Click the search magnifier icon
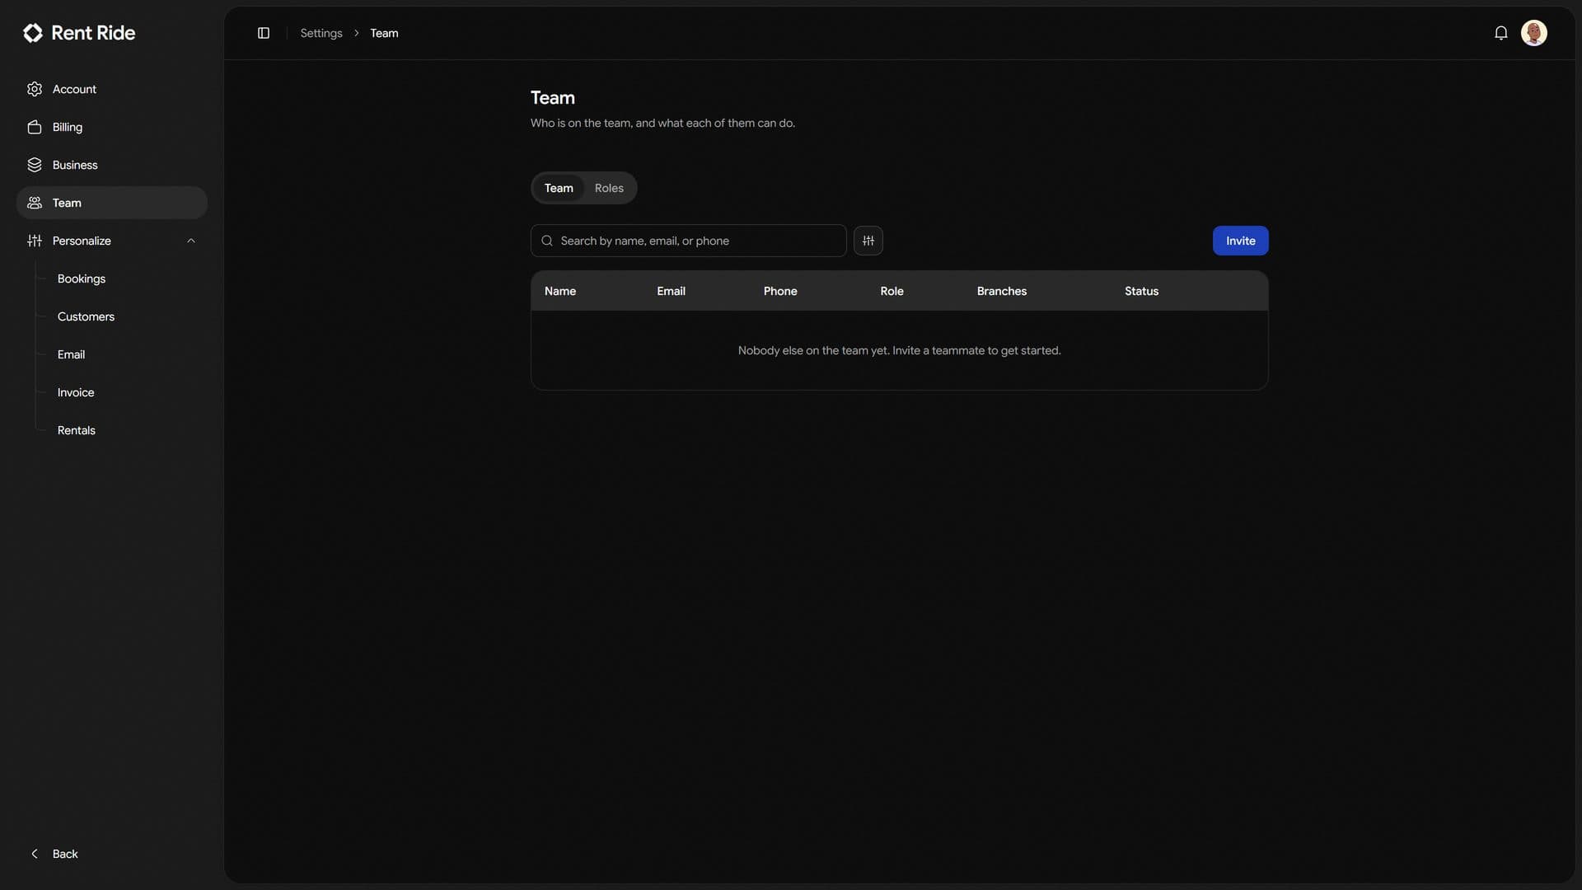Viewport: 1582px width, 890px height. pyautogui.click(x=547, y=241)
